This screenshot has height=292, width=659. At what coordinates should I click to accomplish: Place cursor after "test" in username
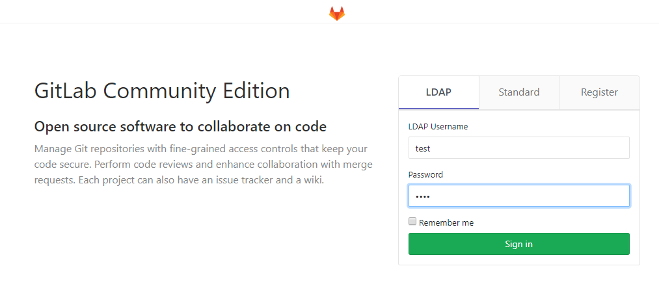[431, 148]
